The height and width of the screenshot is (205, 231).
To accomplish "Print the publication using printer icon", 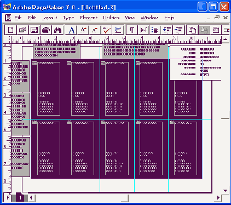I will pos(46,30).
